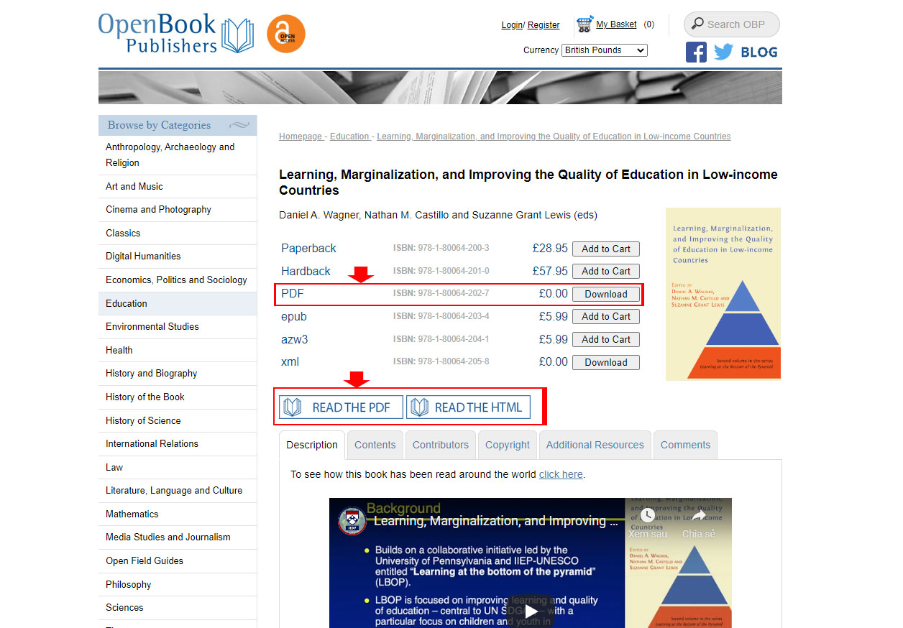Browse the Environmental Studies category
The height and width of the screenshot is (628, 903).
[178, 327]
